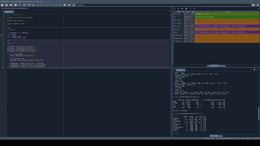This screenshot has width=260, height=146.
Task: Run current cell and advance to next
Action: [x=29, y=5]
